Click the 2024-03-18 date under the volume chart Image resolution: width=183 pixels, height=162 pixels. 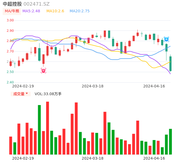click(x=93, y=158)
